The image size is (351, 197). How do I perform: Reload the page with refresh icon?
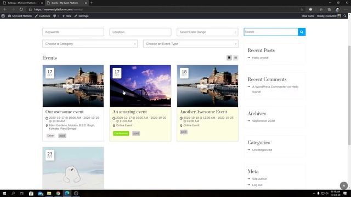[x=21, y=9]
